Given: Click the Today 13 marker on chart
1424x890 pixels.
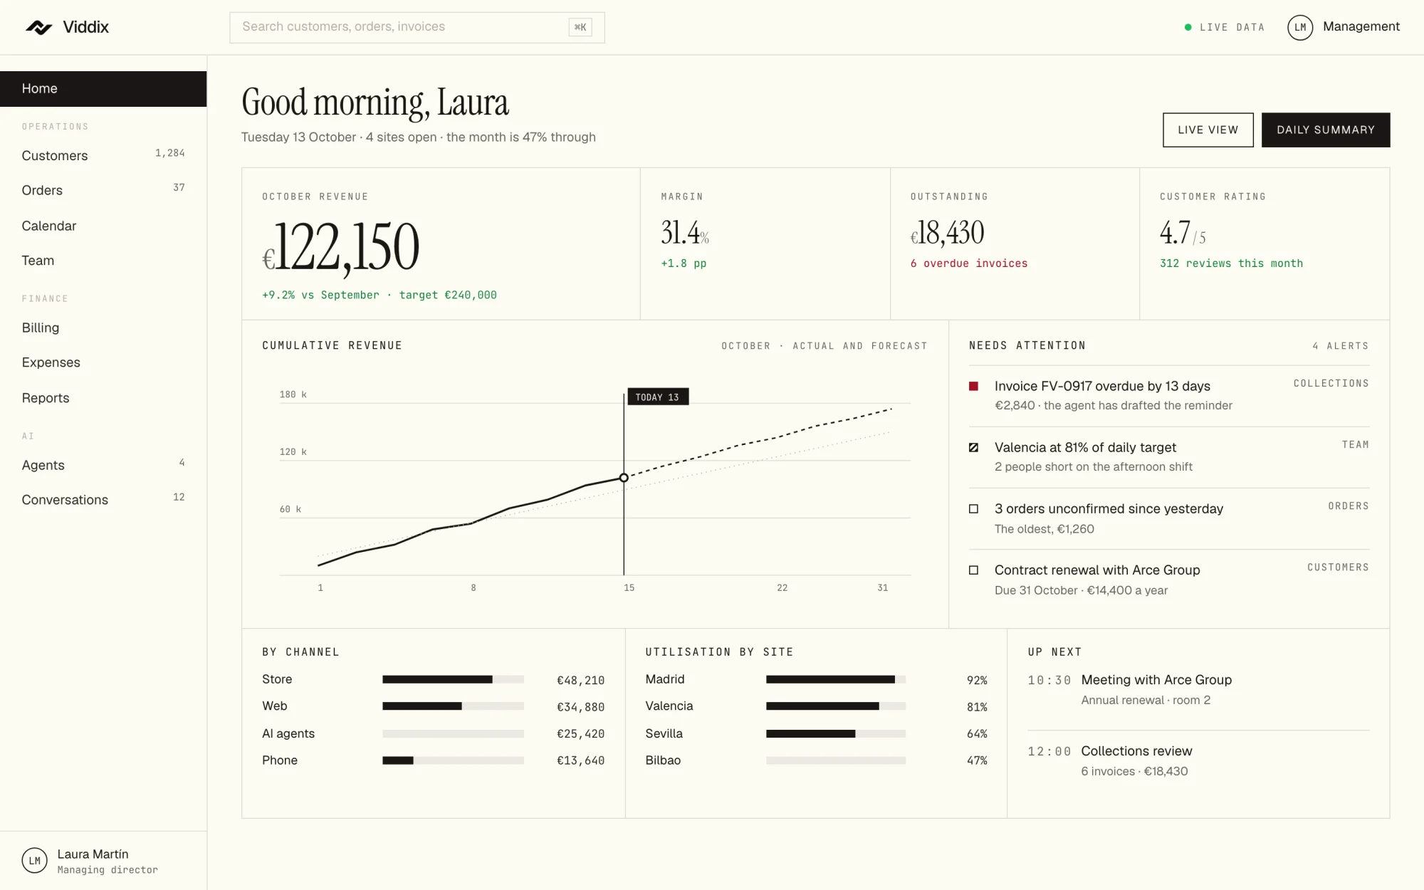Looking at the screenshot, I should coord(657,397).
